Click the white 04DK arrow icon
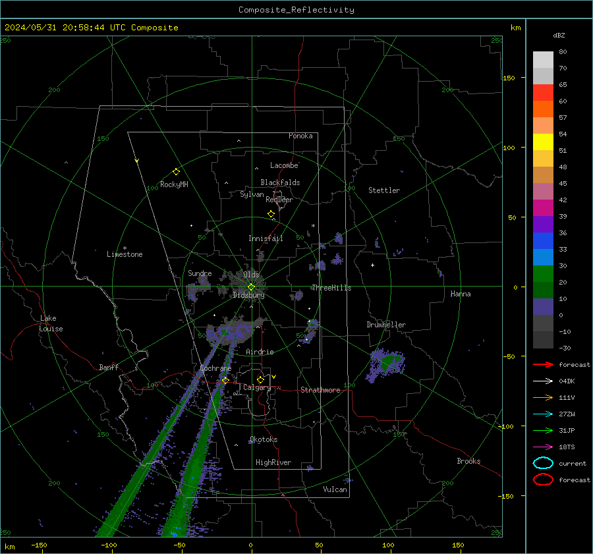 (x=543, y=381)
